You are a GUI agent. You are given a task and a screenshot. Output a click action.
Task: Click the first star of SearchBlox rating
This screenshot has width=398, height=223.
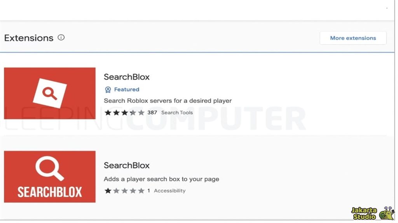108,112
